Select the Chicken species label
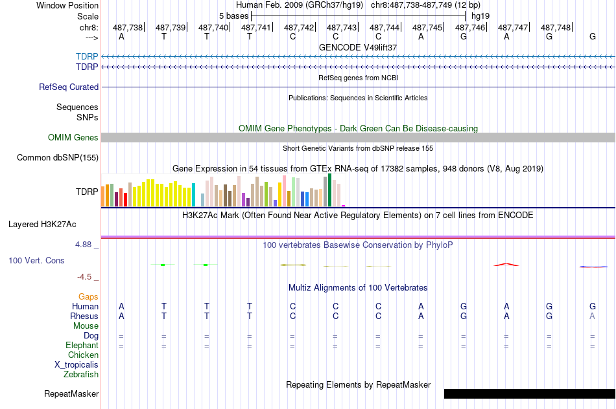The image size is (616, 409). tap(83, 355)
